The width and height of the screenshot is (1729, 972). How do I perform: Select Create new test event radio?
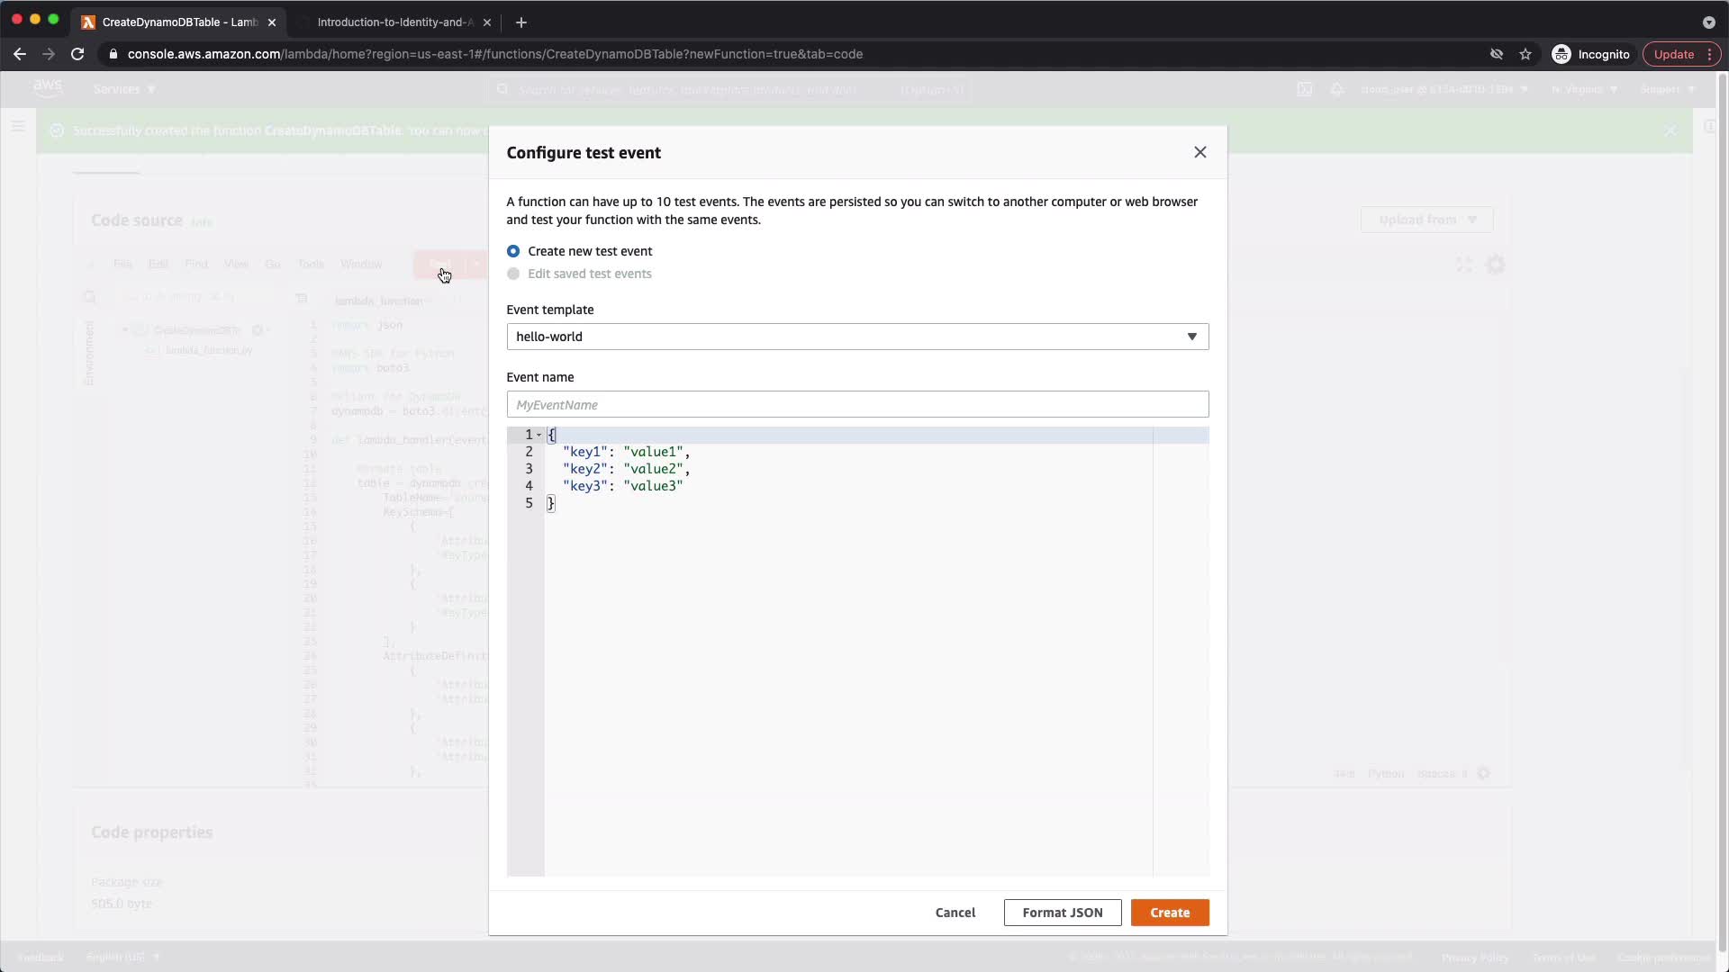point(513,251)
